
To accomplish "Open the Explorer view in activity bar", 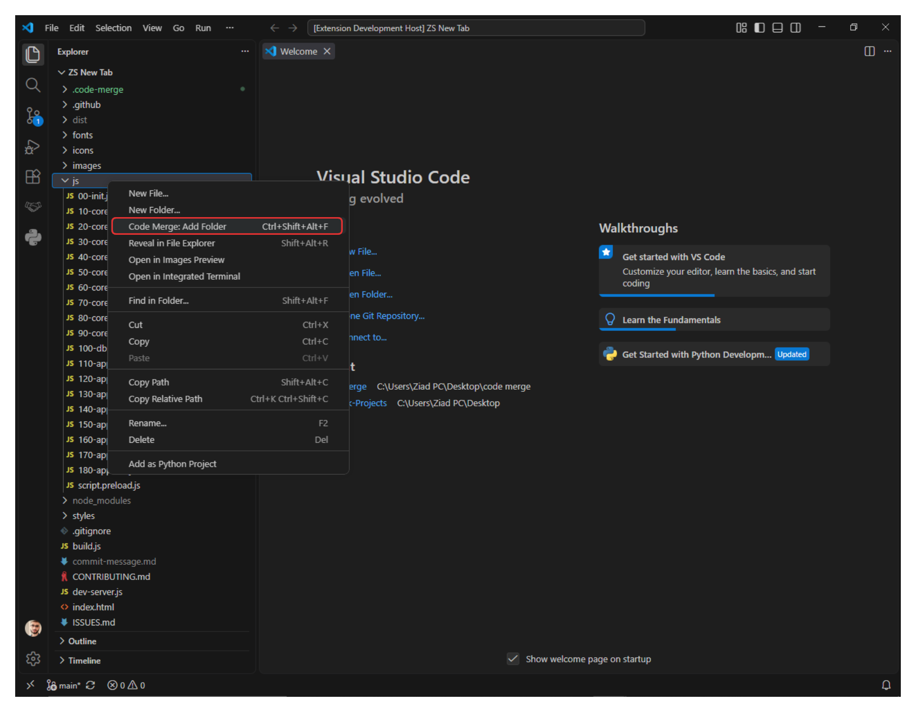I will coord(33,54).
